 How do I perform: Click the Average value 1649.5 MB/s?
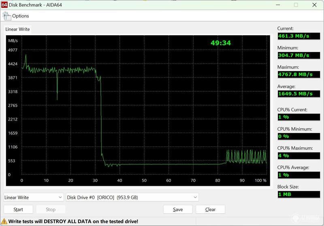click(299, 94)
